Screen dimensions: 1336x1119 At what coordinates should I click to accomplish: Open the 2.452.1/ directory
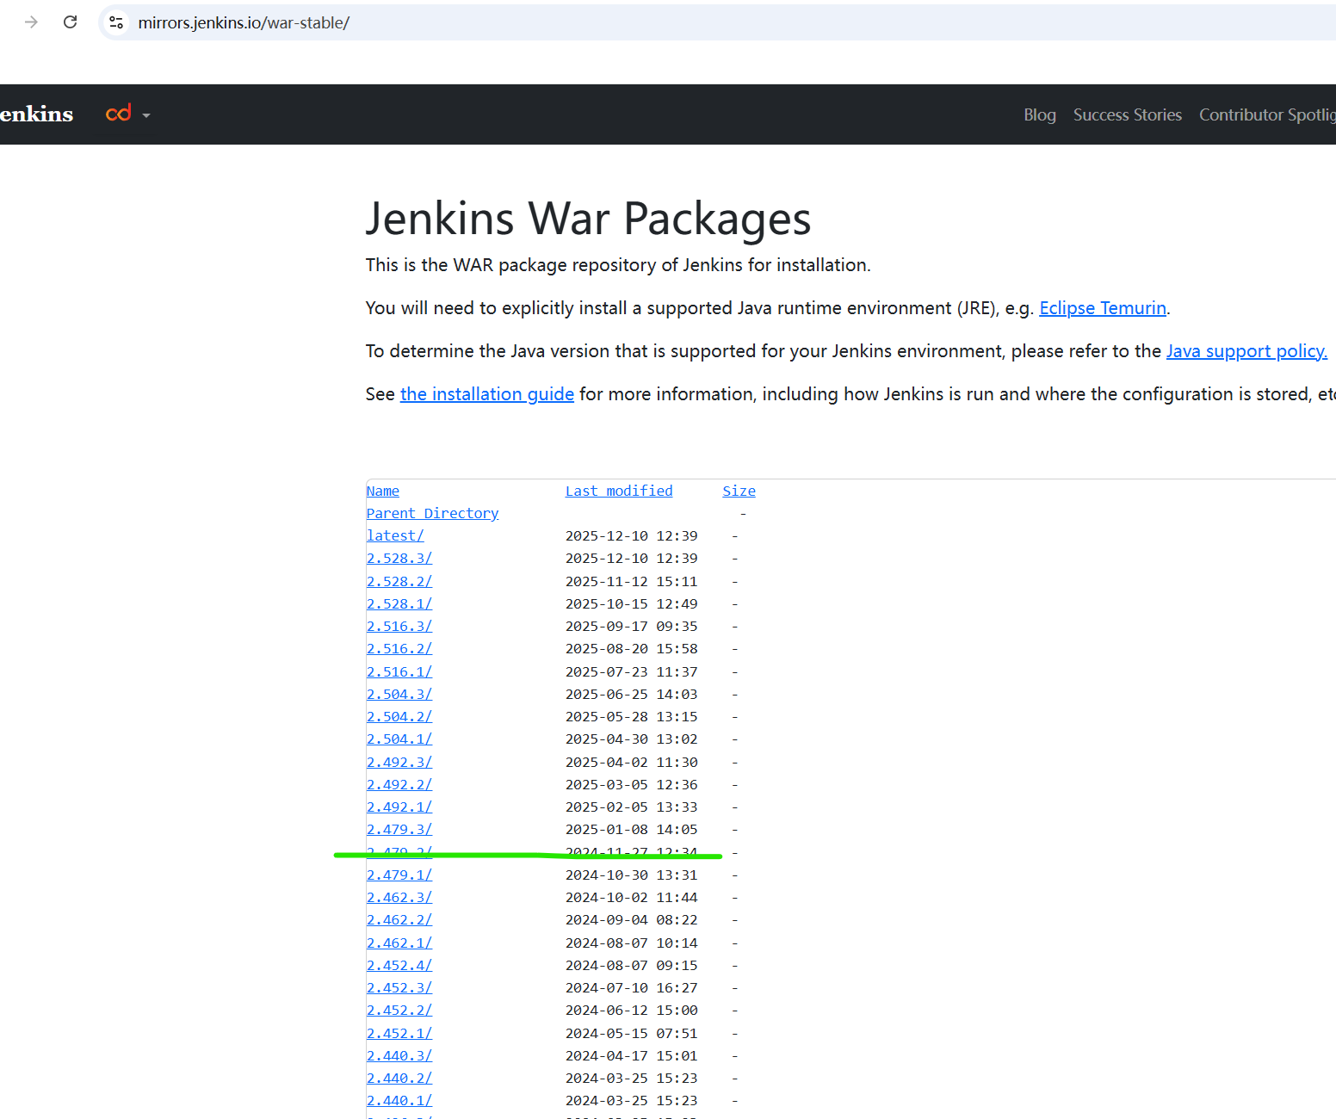(399, 1033)
